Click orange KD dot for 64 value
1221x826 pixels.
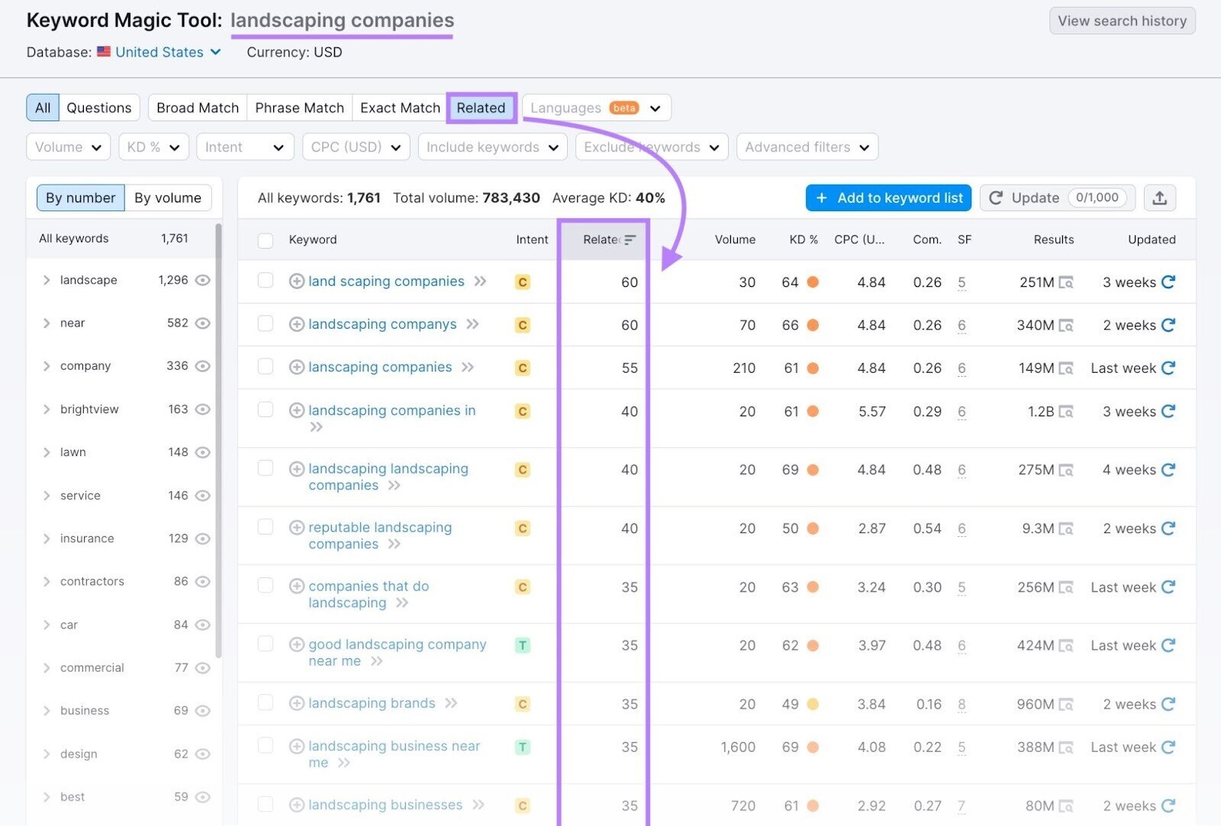[813, 282]
